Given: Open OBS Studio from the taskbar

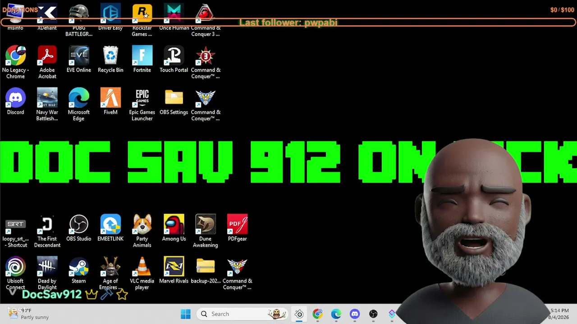Looking at the screenshot, I should [373, 314].
